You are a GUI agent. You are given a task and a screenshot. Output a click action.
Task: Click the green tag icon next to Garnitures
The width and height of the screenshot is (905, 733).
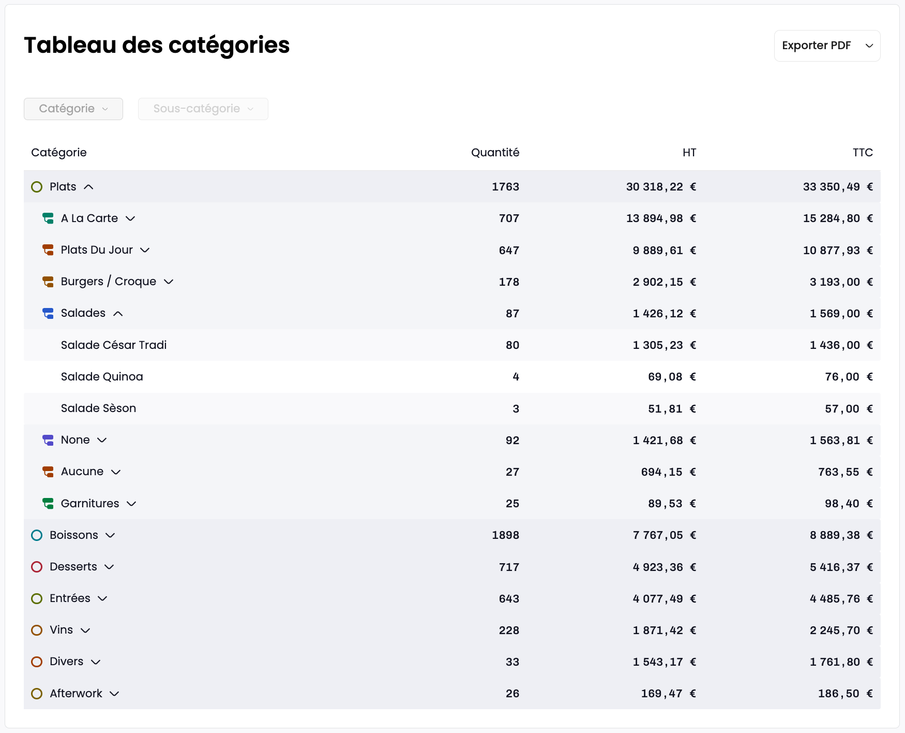click(x=48, y=503)
